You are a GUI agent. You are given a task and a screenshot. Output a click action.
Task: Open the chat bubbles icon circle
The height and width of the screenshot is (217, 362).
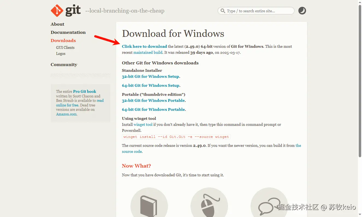click(x=269, y=202)
